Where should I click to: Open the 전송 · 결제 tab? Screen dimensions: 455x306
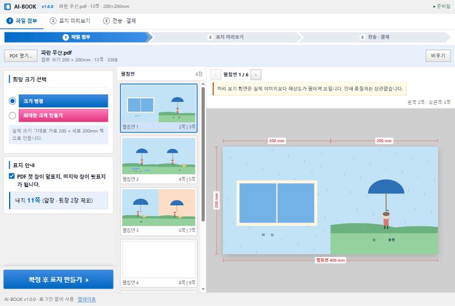tap(119, 21)
